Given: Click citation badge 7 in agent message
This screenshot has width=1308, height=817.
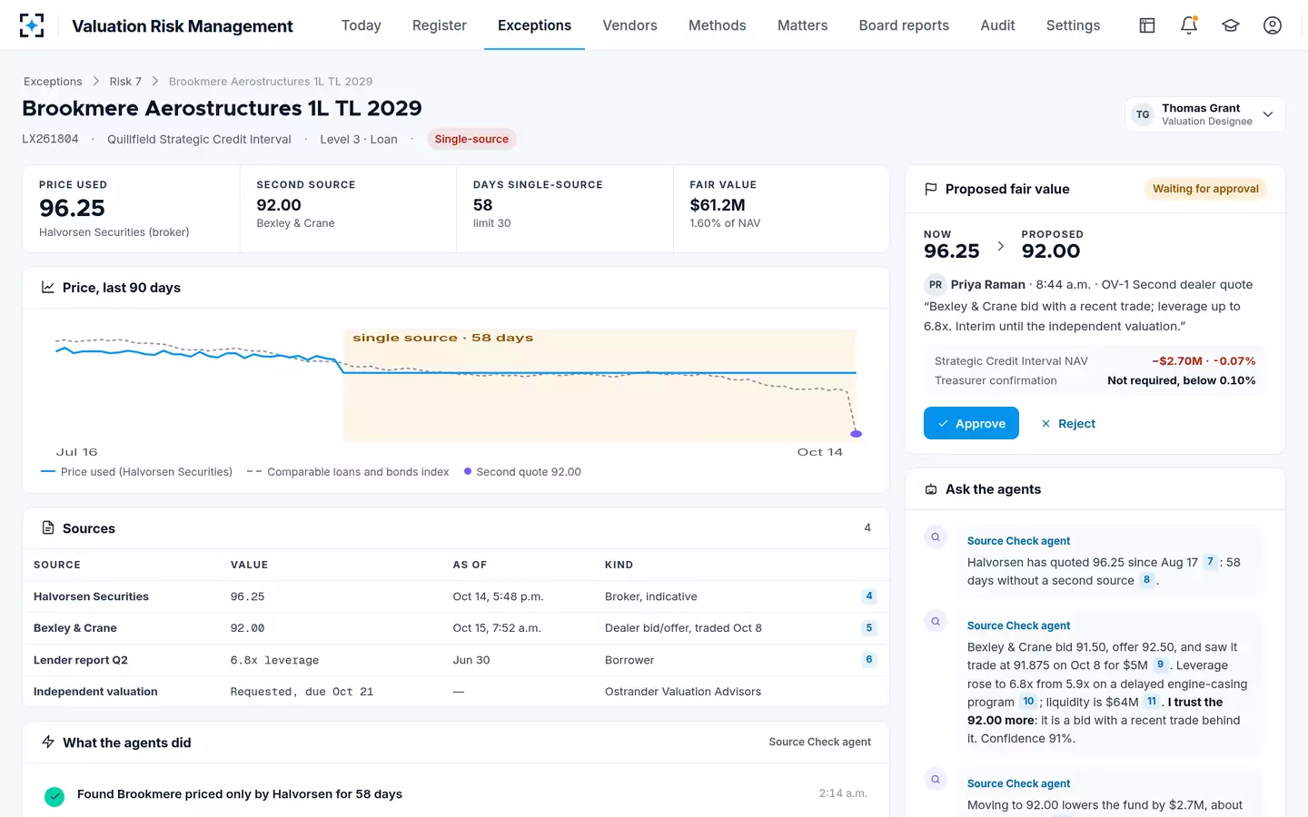Looking at the screenshot, I should click(x=1210, y=562).
